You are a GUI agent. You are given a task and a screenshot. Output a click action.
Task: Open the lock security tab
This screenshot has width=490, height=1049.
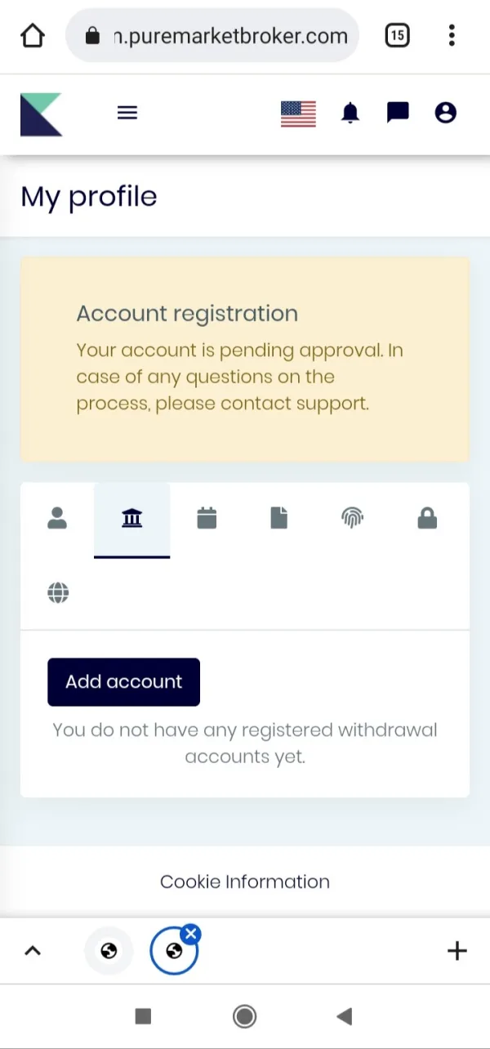click(427, 518)
